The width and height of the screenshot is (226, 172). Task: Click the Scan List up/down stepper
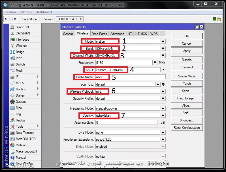point(163,84)
